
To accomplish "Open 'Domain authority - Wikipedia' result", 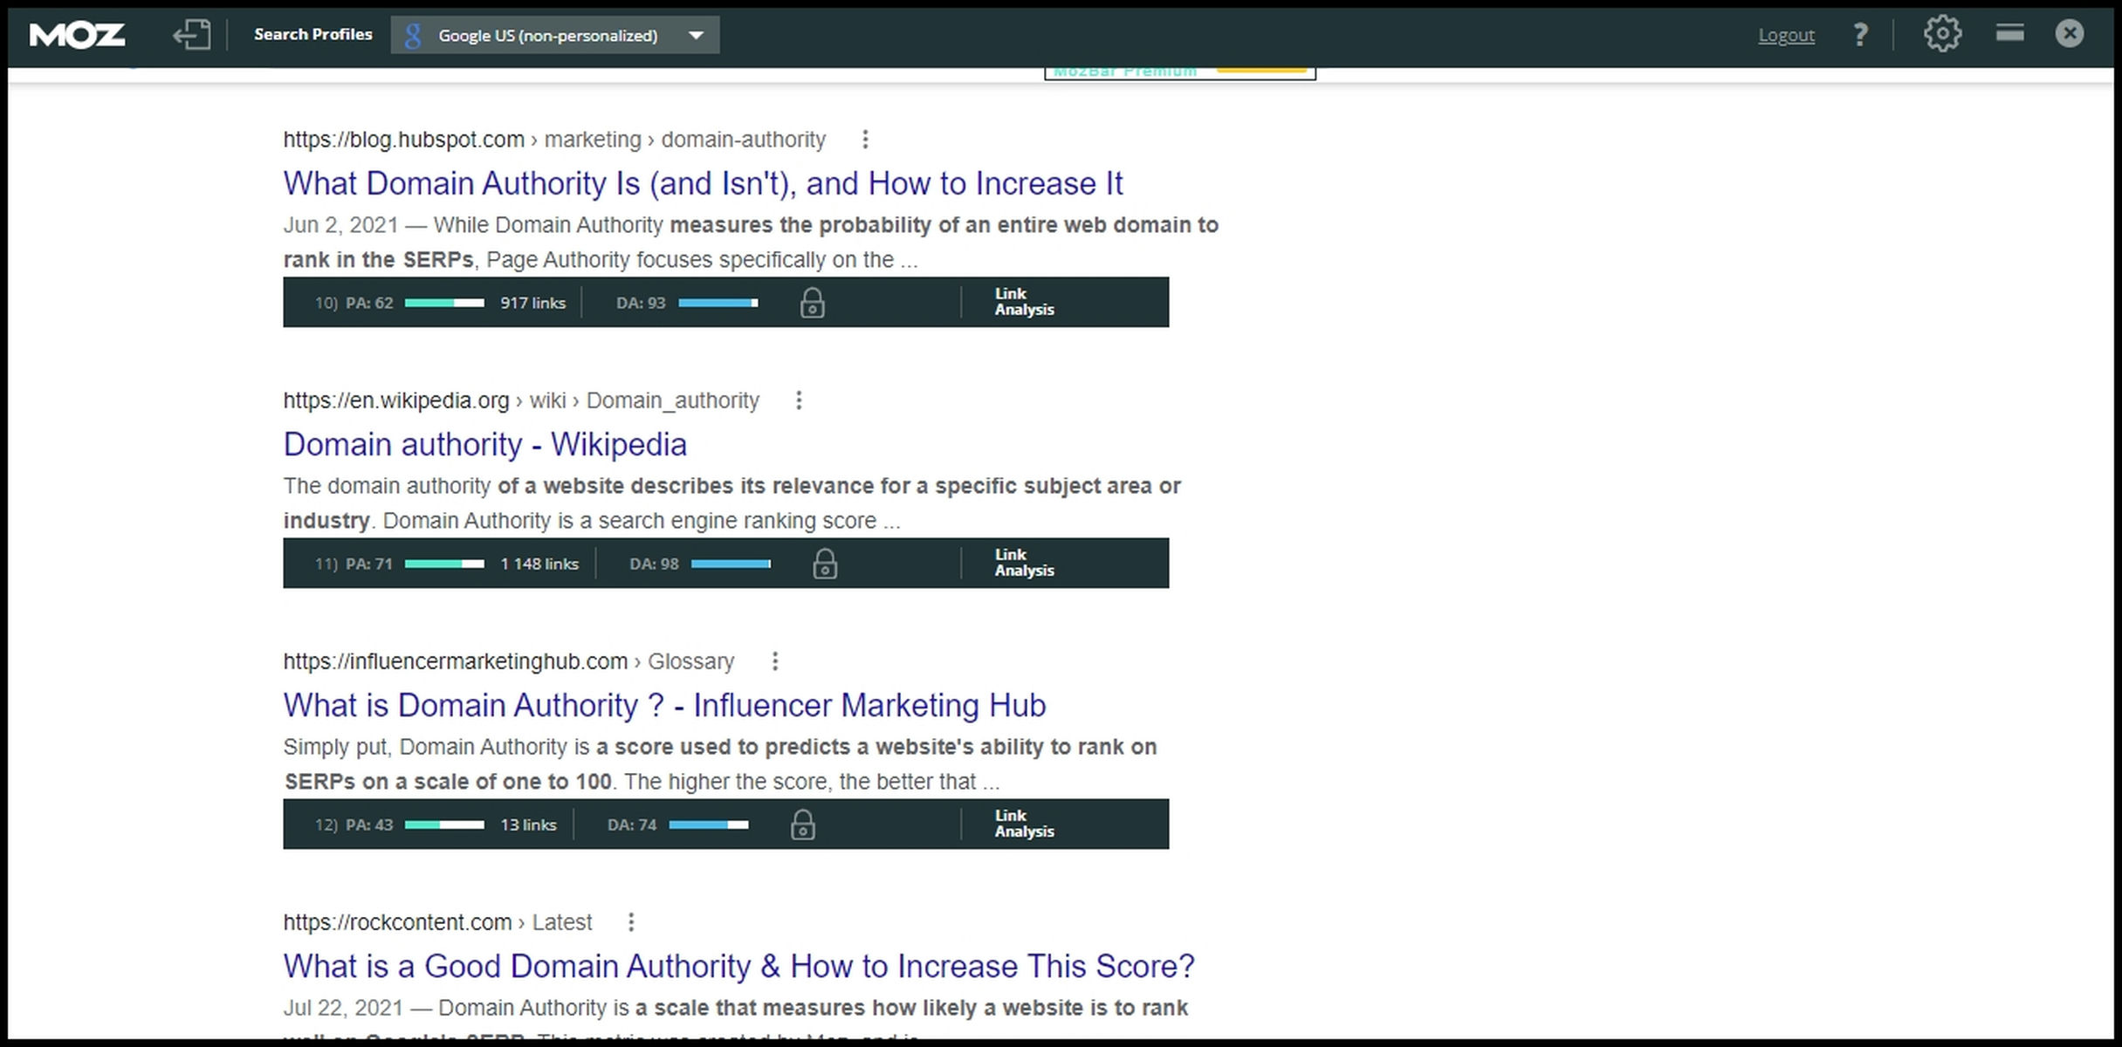I will coord(484,444).
